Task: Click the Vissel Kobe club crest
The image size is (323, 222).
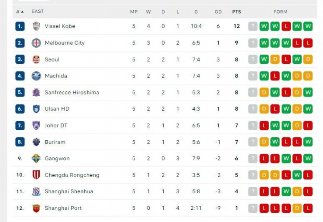Action: 36,26
